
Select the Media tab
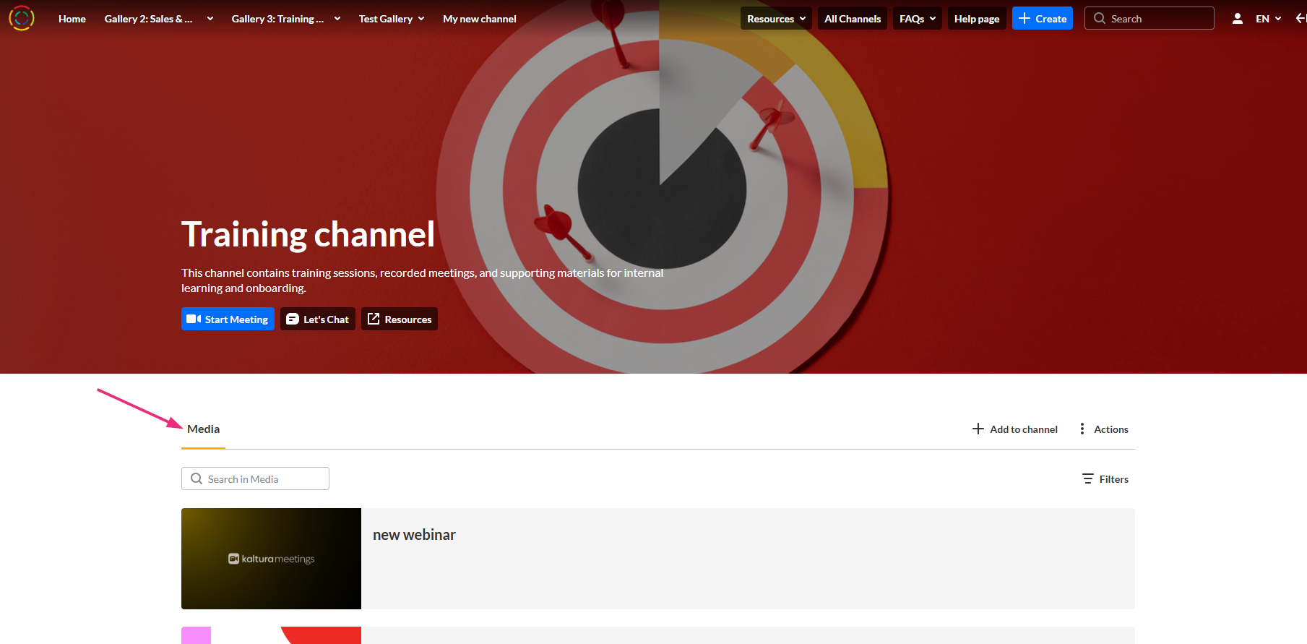[x=203, y=429]
